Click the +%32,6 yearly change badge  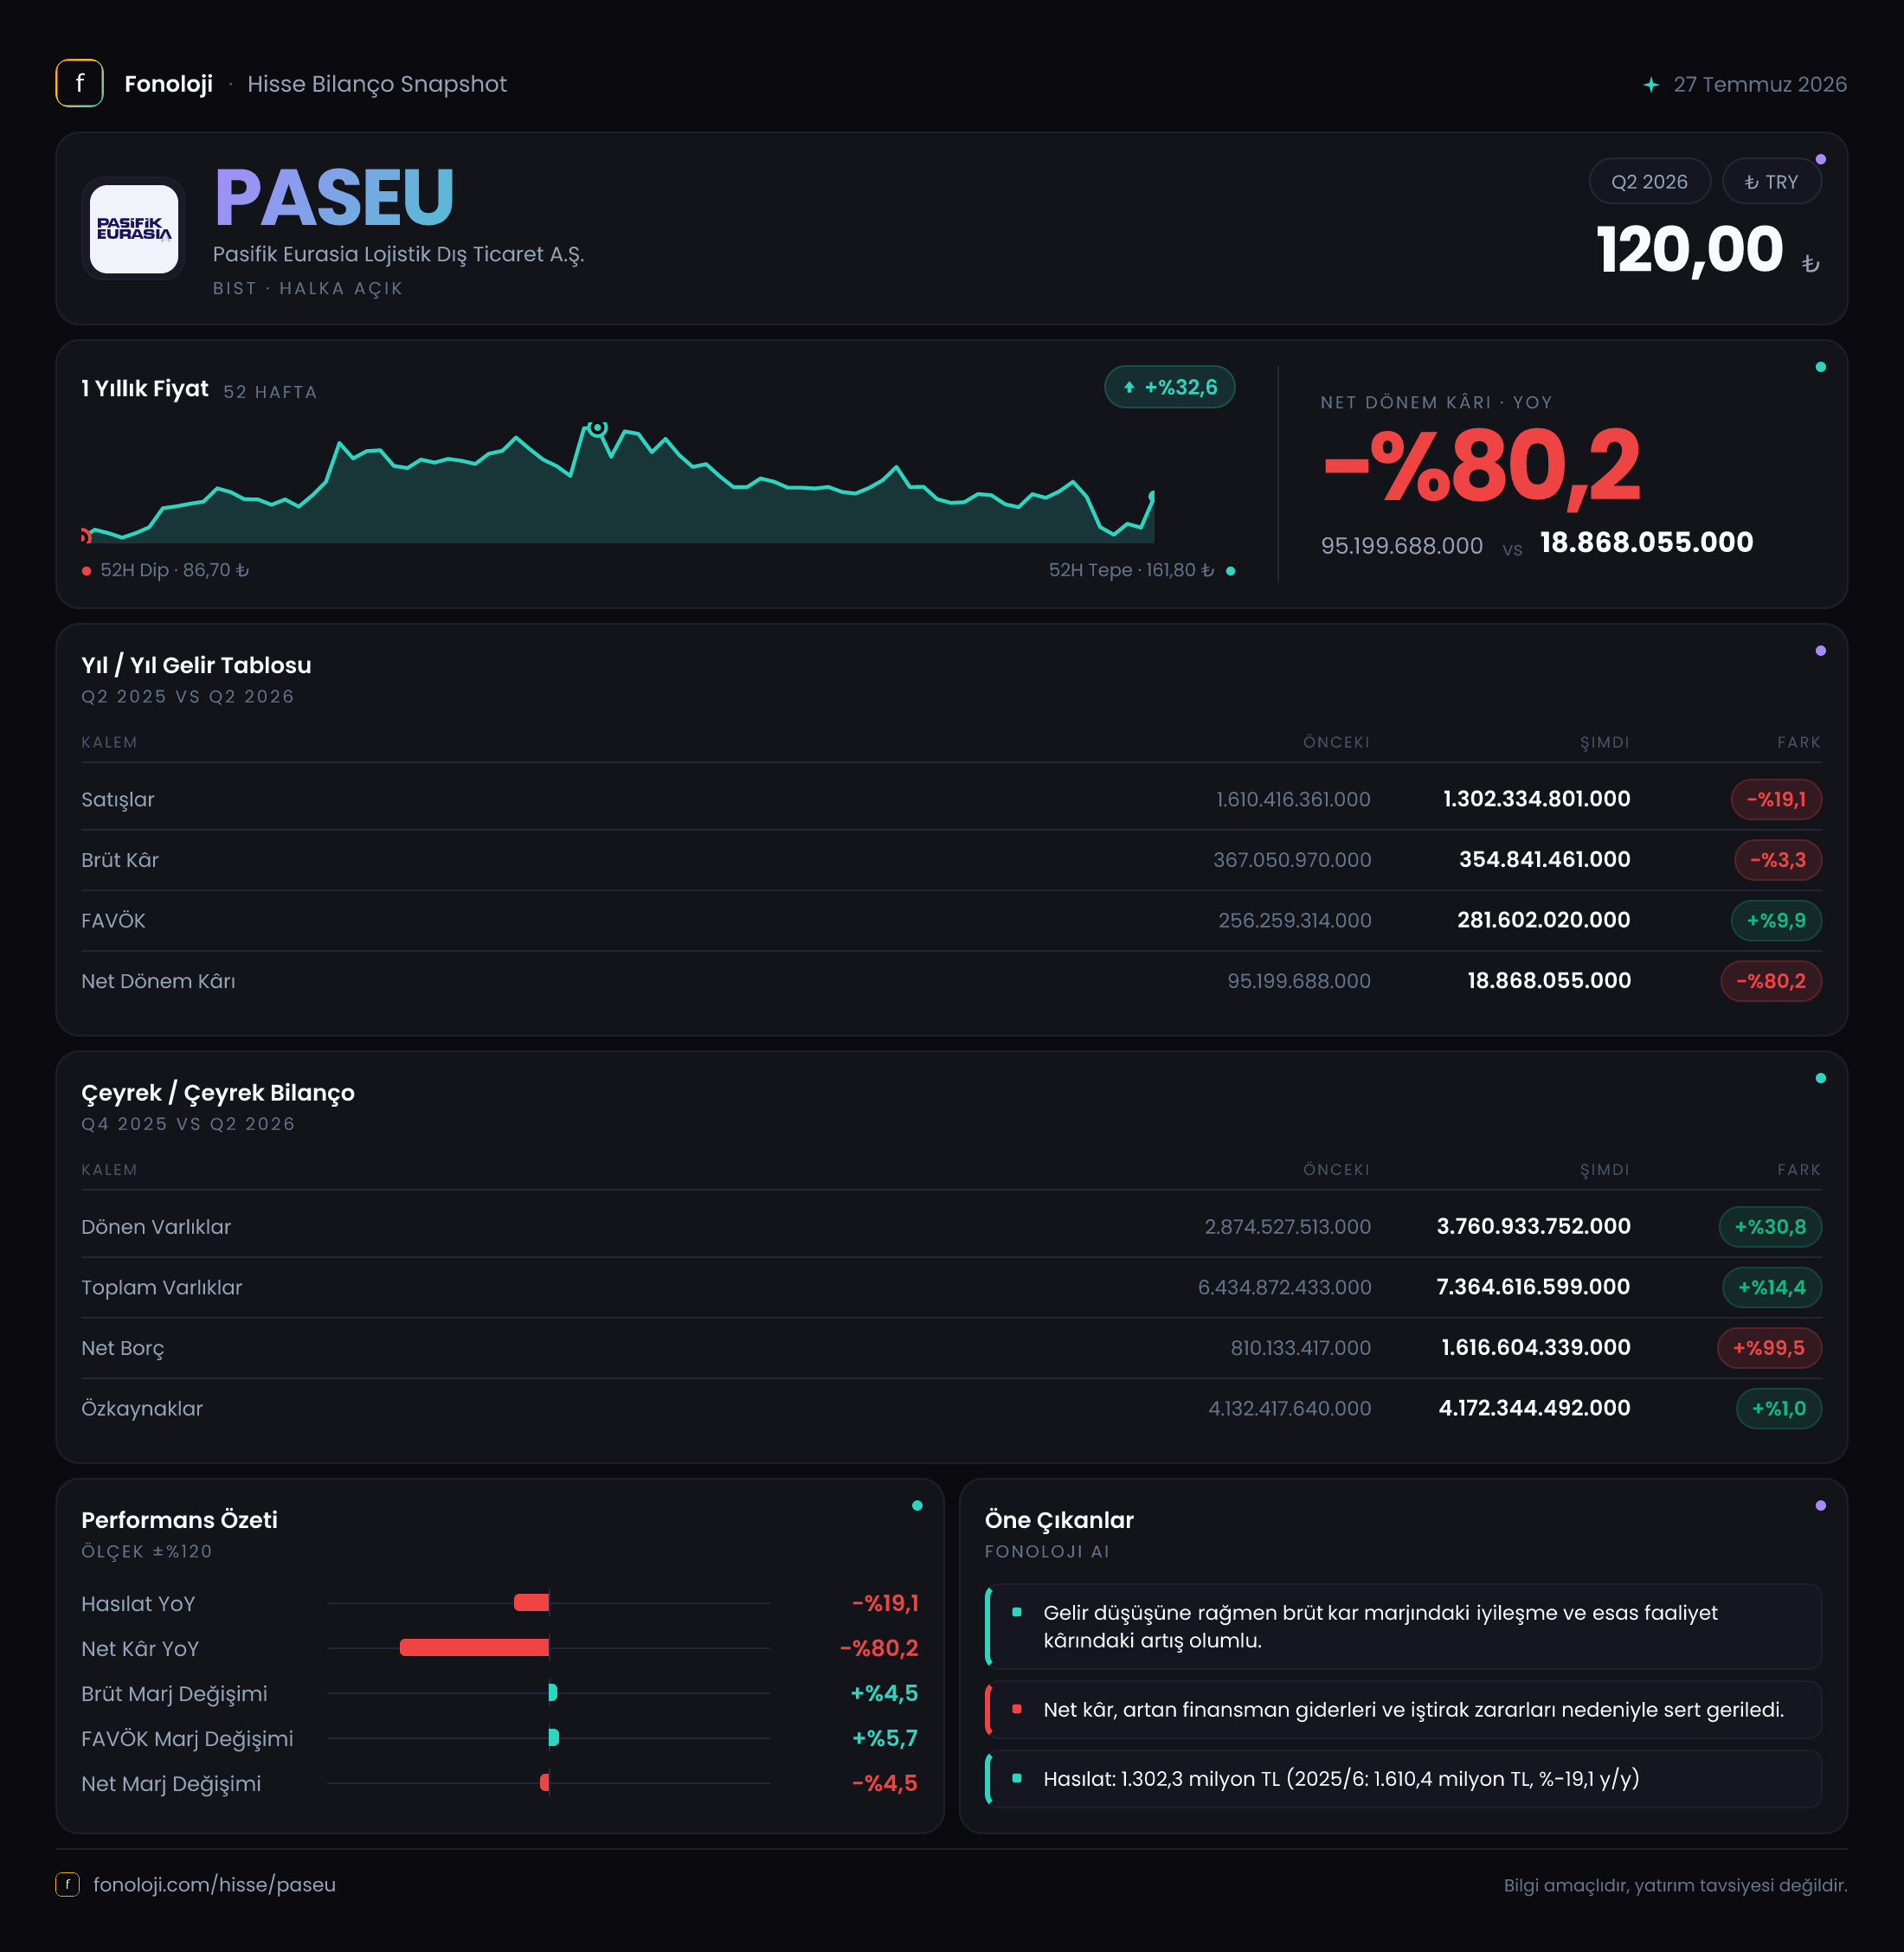[x=1169, y=387]
